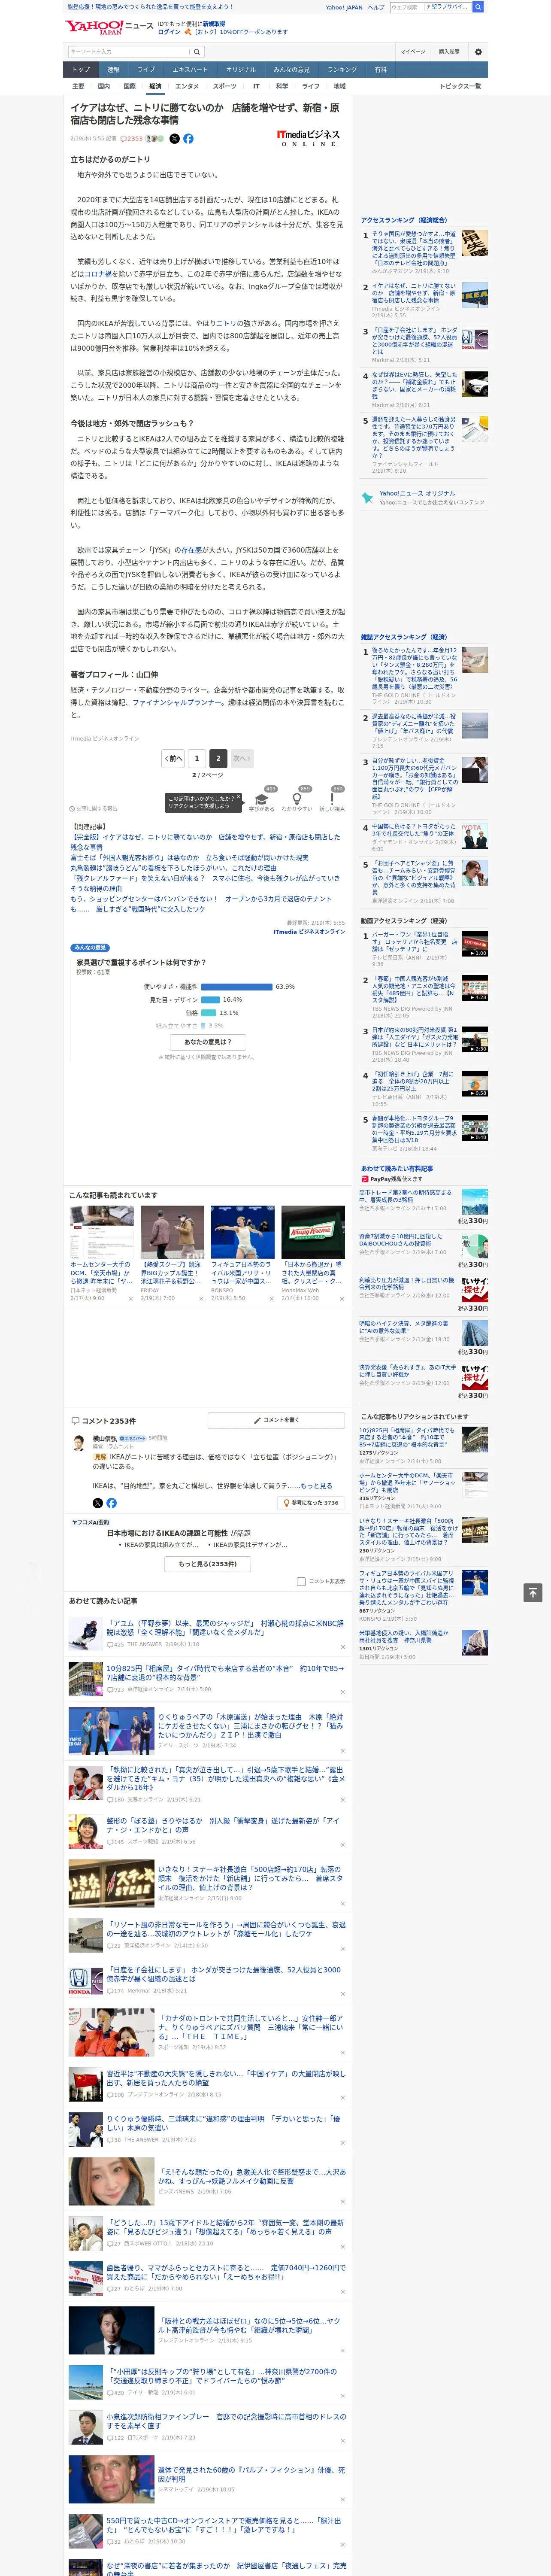Image resolution: width=551 pixels, height=2576 pixels.
Task: Open トピックス一覧 link
Action: click(460, 86)
